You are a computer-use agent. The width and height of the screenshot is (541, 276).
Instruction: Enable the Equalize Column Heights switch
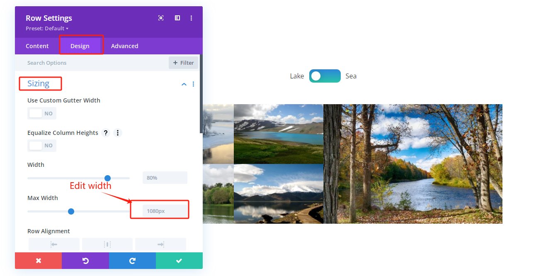coord(42,146)
